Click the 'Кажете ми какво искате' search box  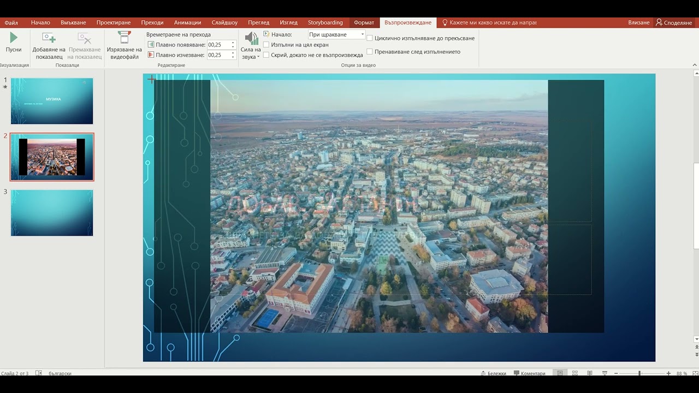click(x=490, y=23)
